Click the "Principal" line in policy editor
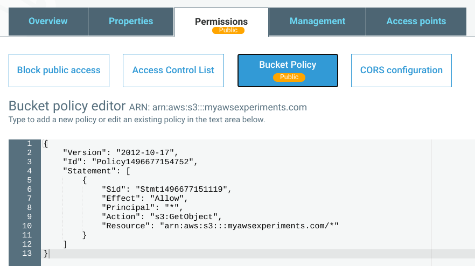Viewport: 475px width, 266px height. pos(142,207)
